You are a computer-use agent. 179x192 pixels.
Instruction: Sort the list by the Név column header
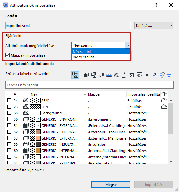tap(58, 94)
